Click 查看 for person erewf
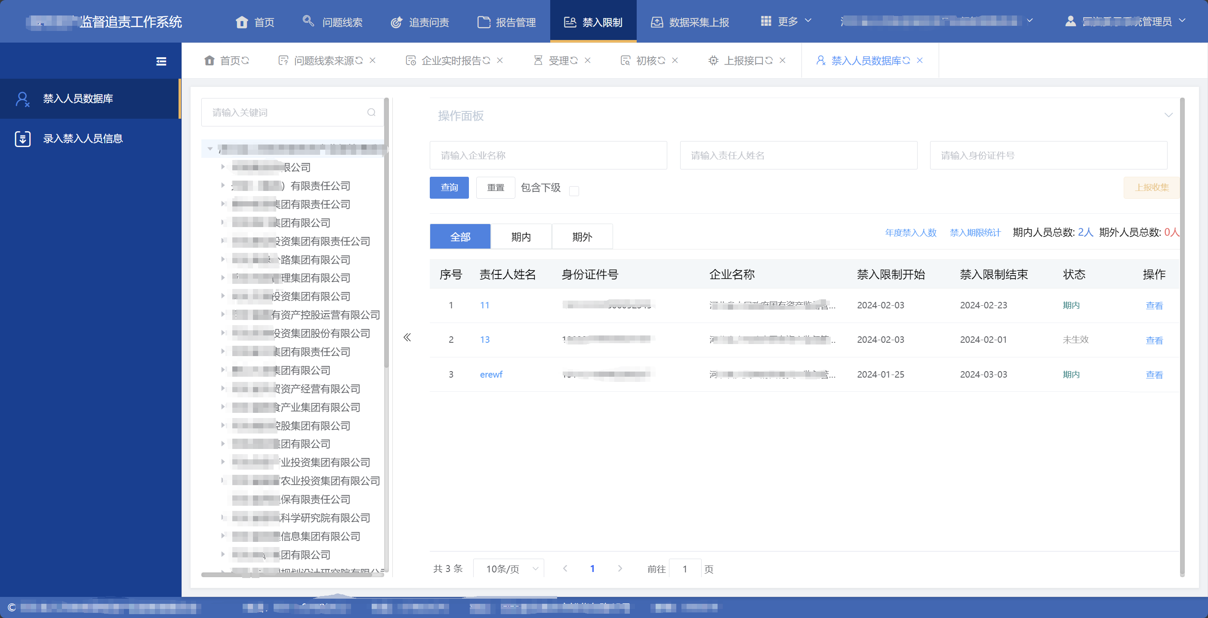Image resolution: width=1208 pixels, height=618 pixels. click(1154, 375)
